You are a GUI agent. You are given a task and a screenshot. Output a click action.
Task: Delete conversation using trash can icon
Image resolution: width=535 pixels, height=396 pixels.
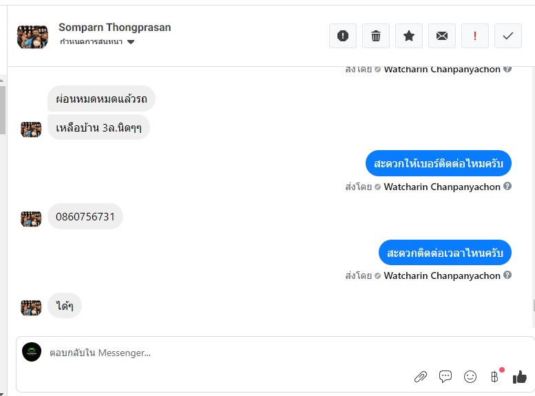[x=376, y=36]
